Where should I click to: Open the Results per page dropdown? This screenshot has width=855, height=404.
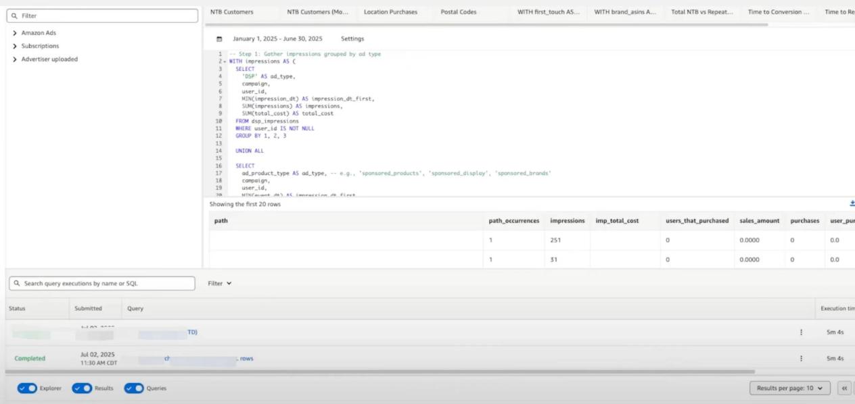(789, 388)
